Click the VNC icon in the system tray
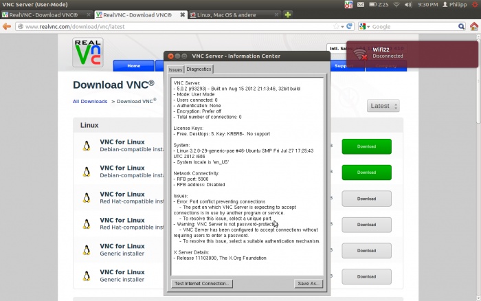This screenshot has width=481, height=301. pos(348,4)
